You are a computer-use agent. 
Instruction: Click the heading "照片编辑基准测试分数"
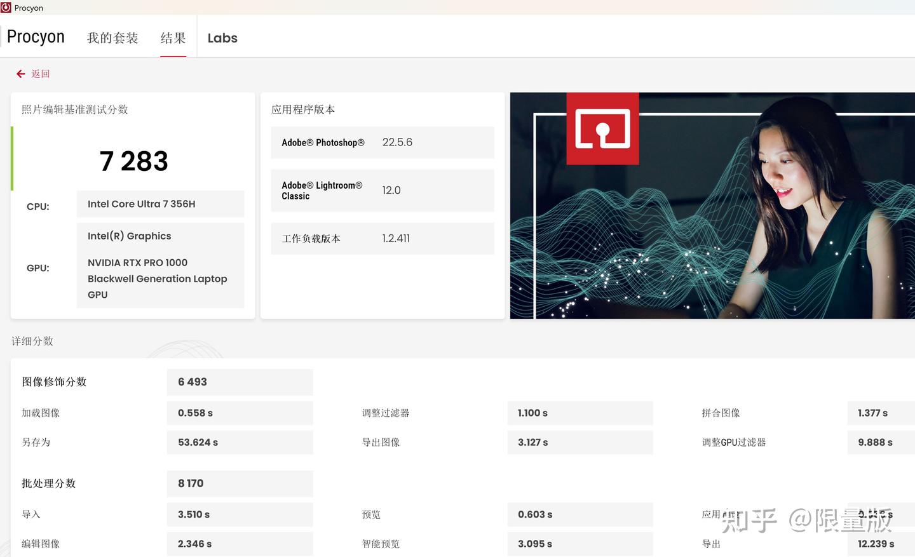(75, 109)
